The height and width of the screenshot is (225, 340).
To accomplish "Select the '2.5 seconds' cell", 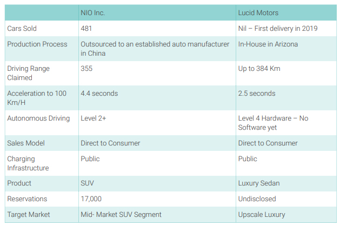I will point(257,93).
